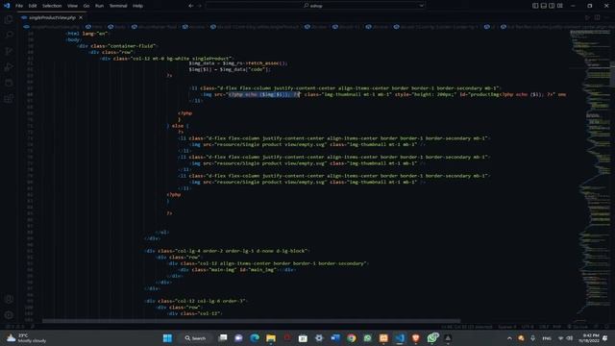The height and width of the screenshot is (346, 615).
Task: Open the Windows Start menu
Action: (167, 338)
